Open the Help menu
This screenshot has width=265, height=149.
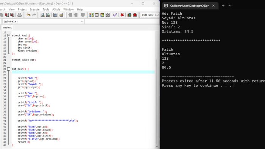(x=80, y=9)
